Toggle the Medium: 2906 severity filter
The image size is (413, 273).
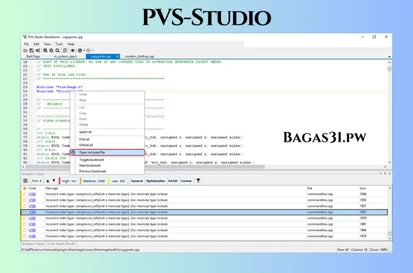[x=94, y=181]
